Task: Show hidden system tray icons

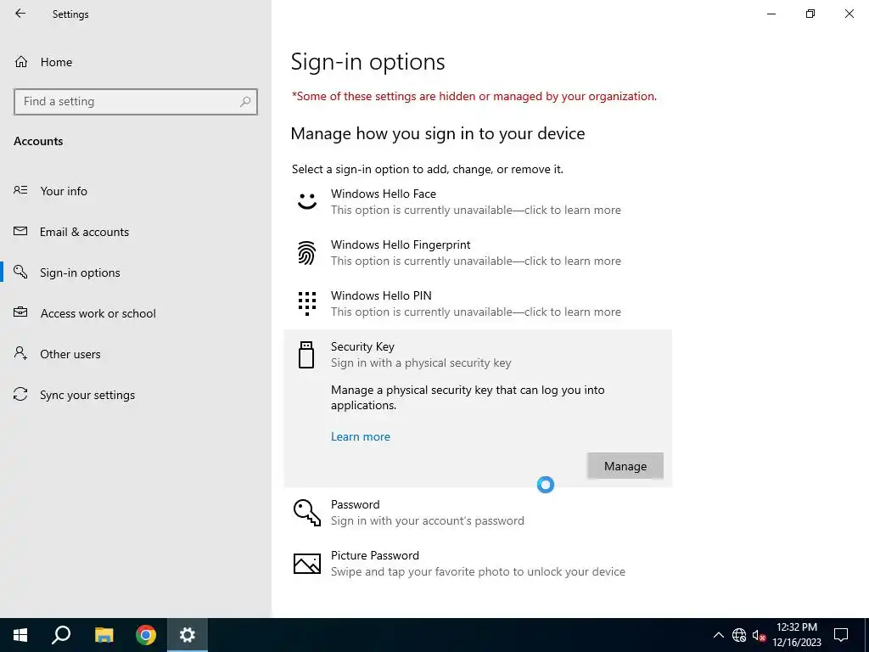Action: 718,635
